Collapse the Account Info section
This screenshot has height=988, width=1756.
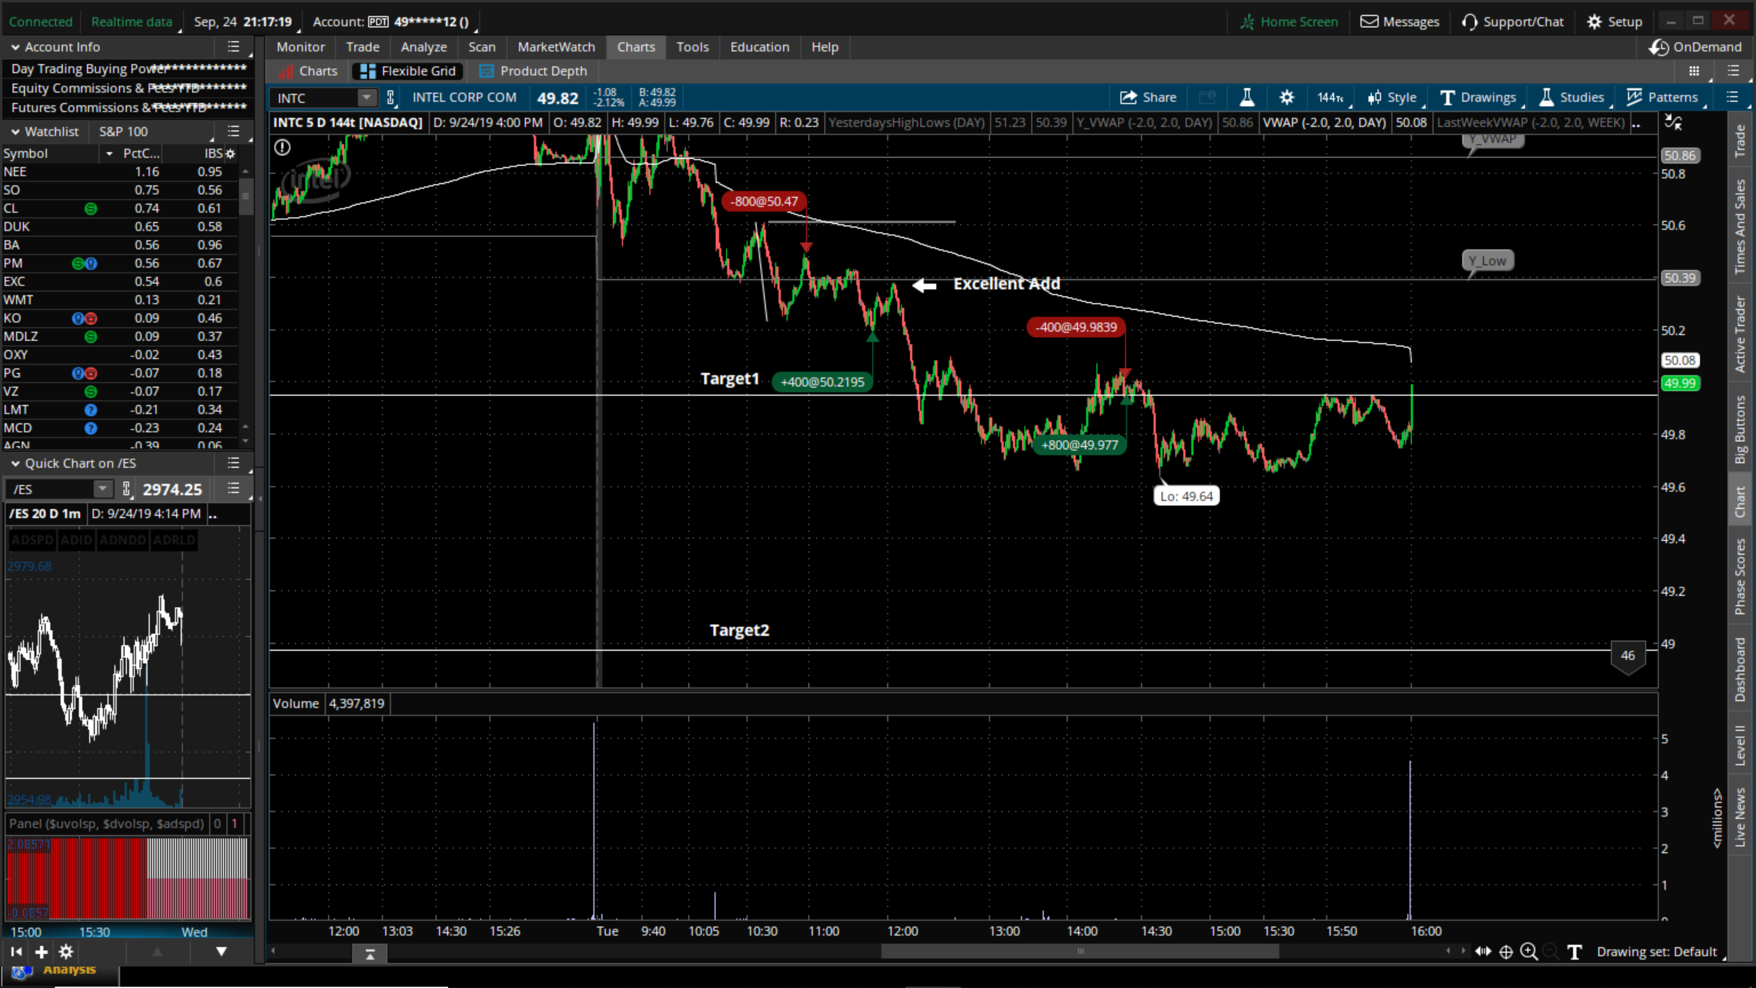click(15, 47)
